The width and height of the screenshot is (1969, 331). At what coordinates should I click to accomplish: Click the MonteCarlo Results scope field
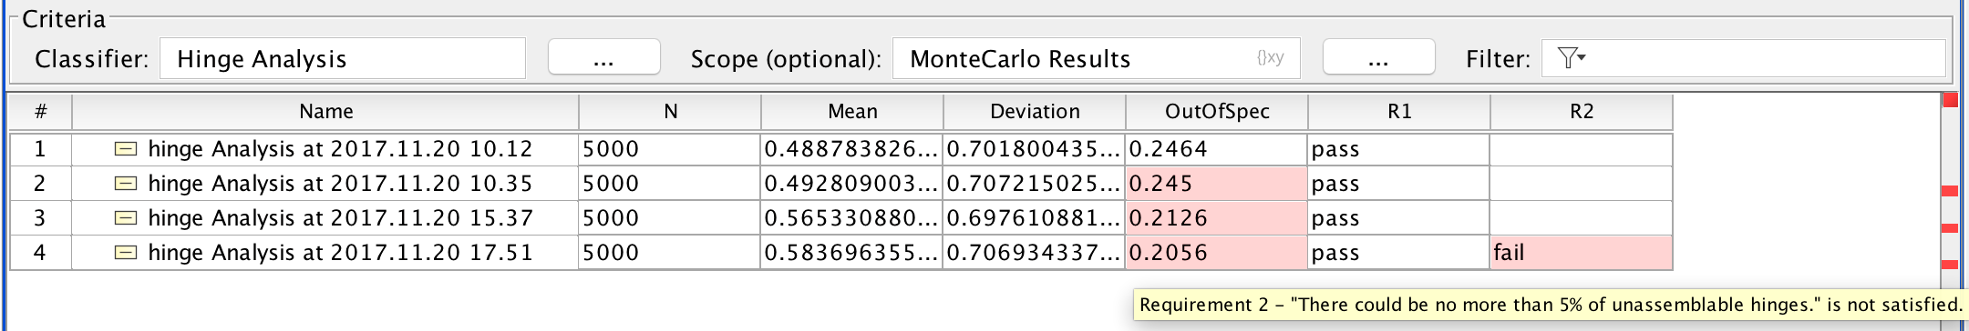coord(1097,58)
